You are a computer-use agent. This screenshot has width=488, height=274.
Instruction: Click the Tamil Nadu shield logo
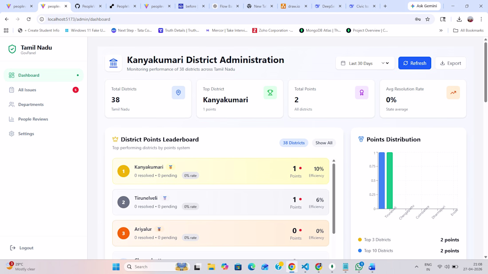(12, 49)
